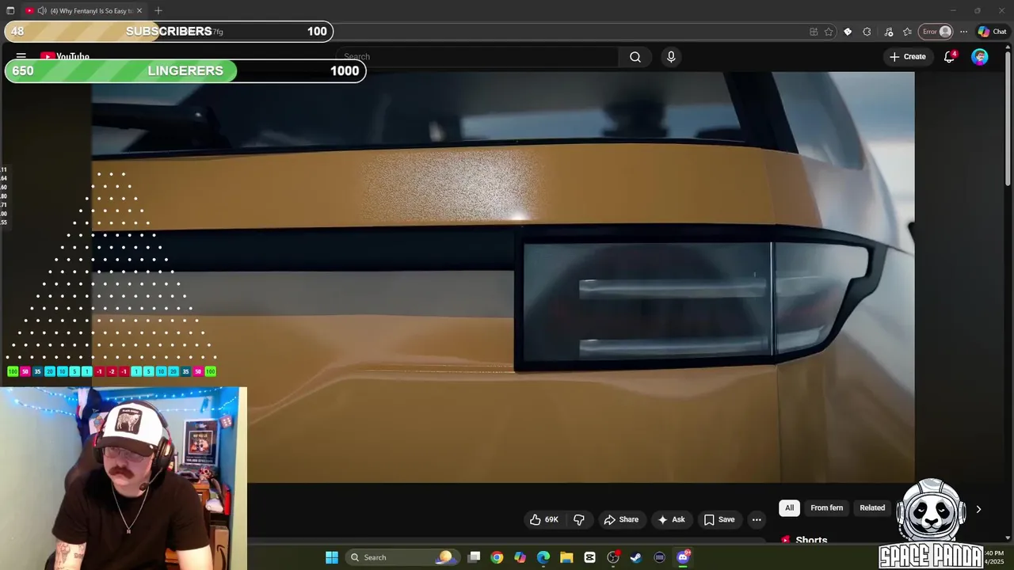1014x570 pixels.
Task: Open Task View on taskbar
Action: tap(474, 557)
